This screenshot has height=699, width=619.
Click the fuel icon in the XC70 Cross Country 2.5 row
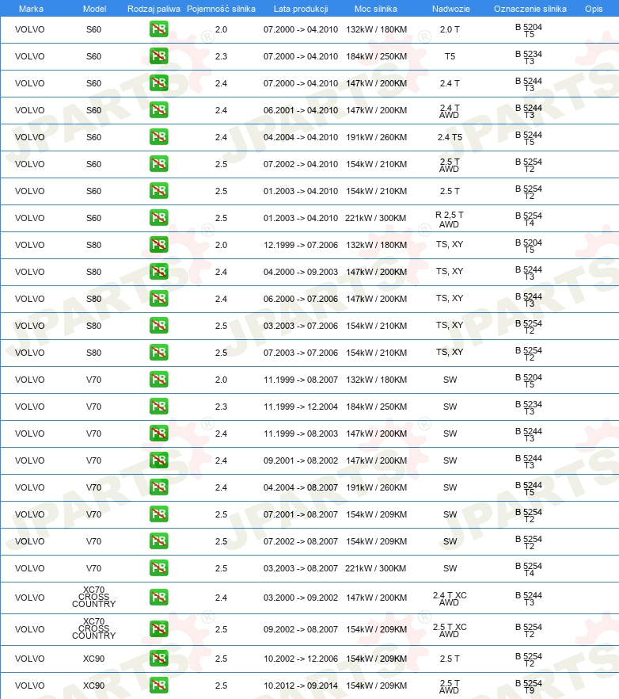[159, 629]
